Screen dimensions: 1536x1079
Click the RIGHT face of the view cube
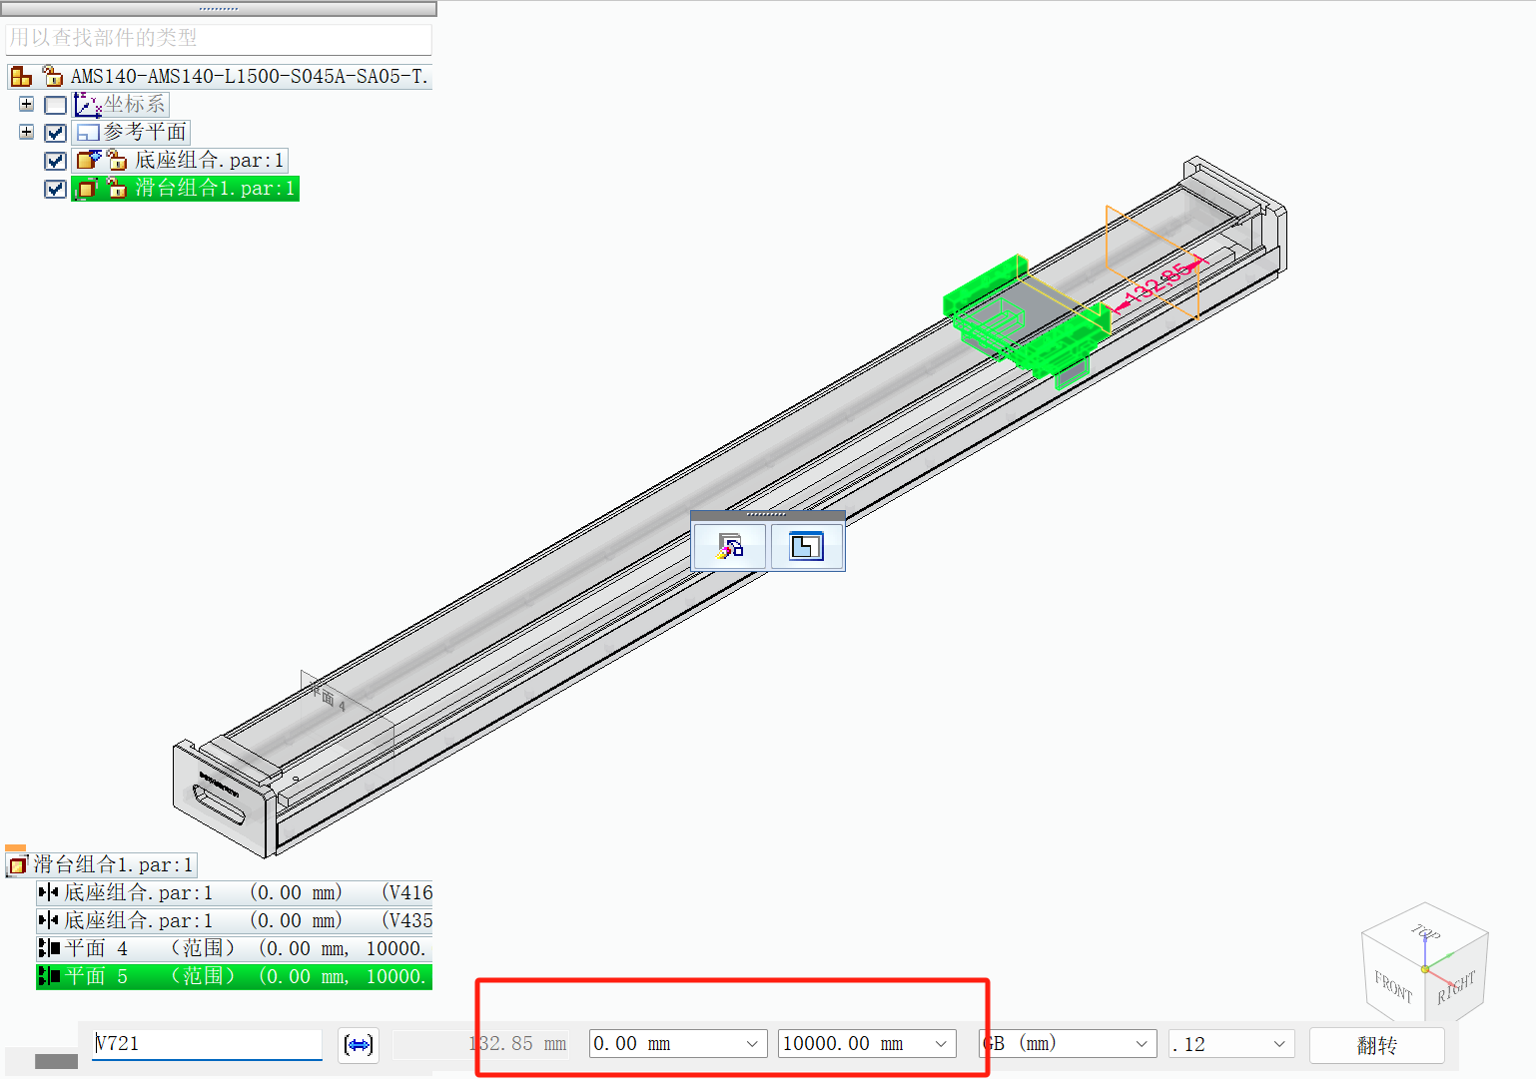(1456, 988)
